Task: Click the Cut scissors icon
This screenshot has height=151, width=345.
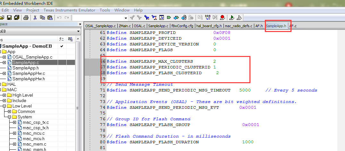Action: click(35, 18)
